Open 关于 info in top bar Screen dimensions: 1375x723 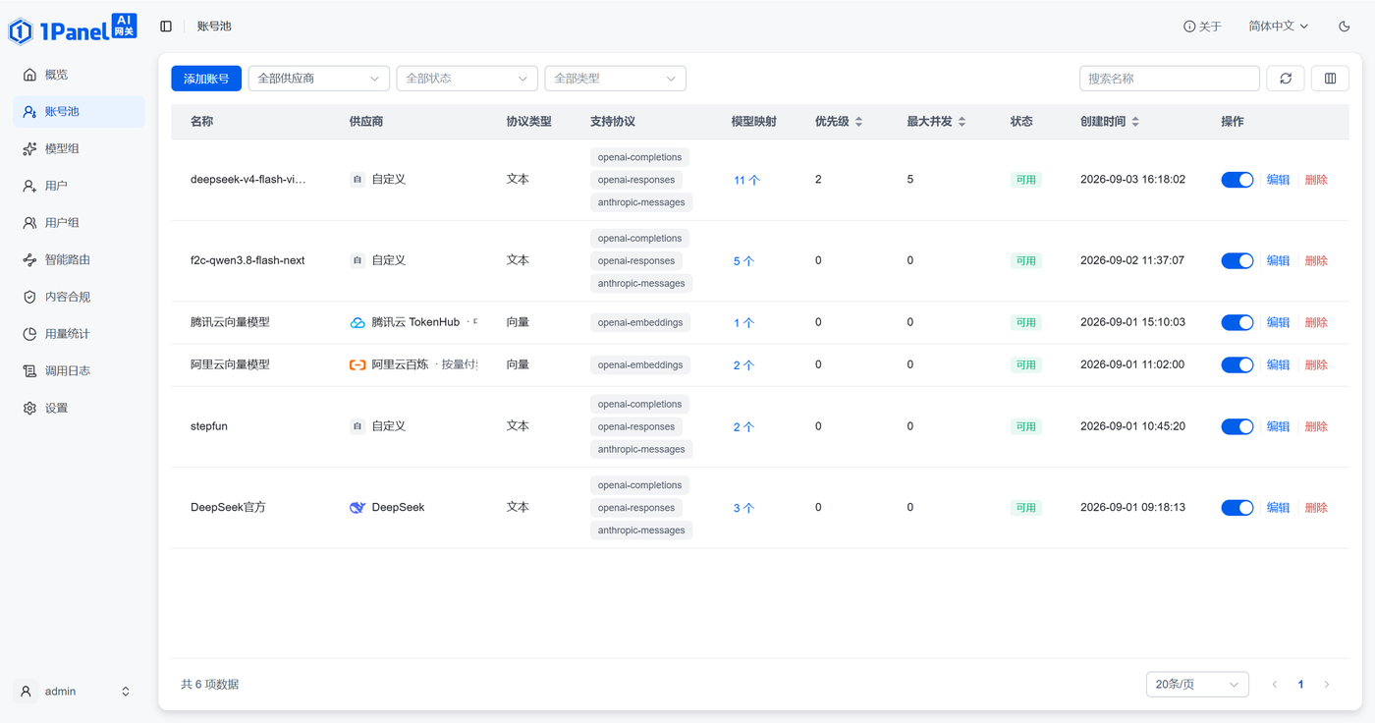point(1202,27)
